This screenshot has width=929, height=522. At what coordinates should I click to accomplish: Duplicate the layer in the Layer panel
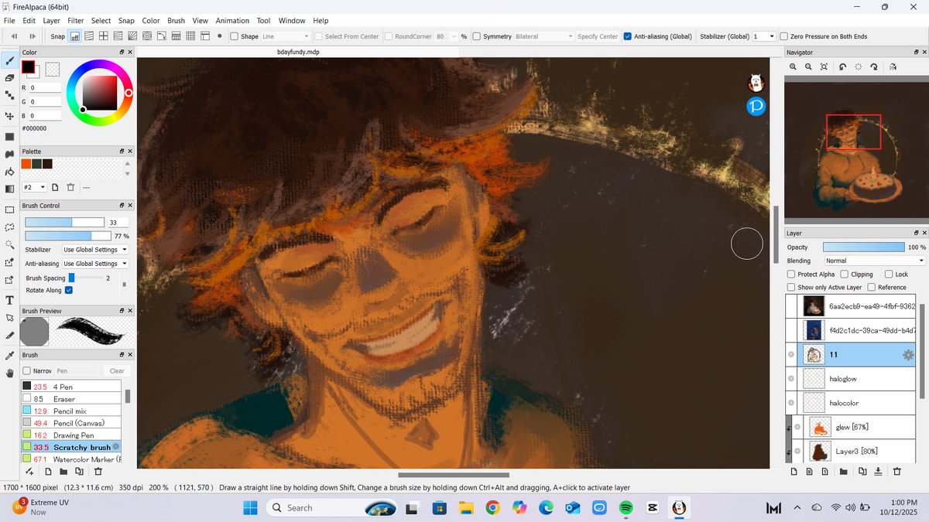(862, 472)
